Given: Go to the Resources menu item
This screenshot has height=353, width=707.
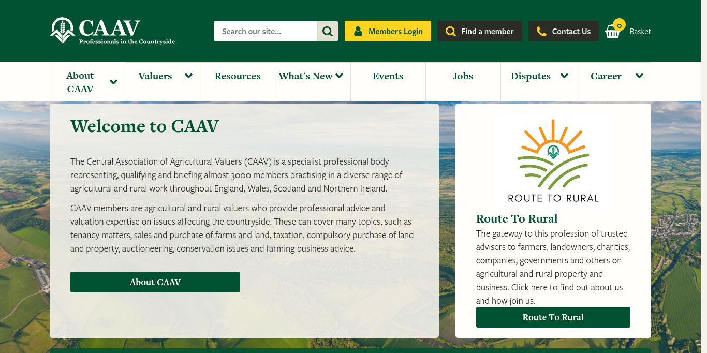Looking at the screenshot, I should coord(238,76).
